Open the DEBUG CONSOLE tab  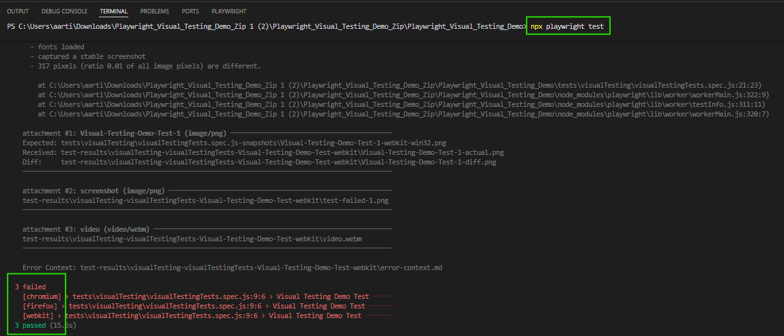[64, 12]
